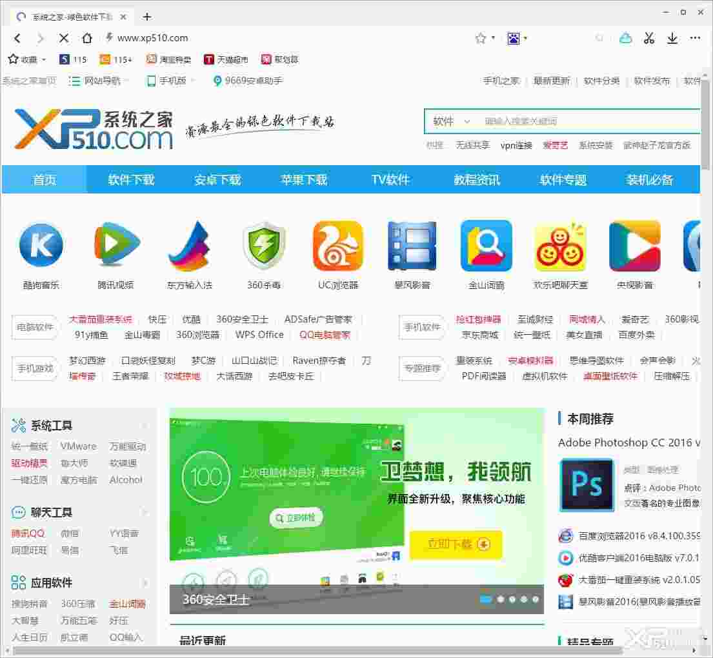Go back to the previous page
This screenshot has height=658, width=713.
(17, 38)
